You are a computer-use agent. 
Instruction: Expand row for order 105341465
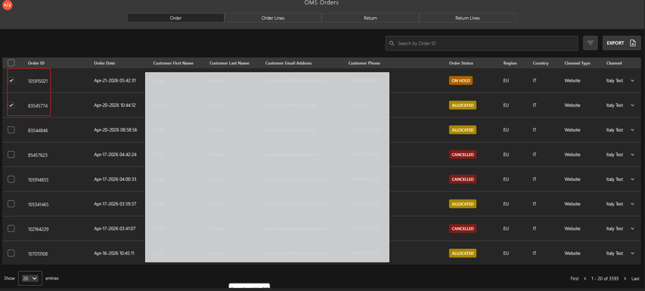632,203
